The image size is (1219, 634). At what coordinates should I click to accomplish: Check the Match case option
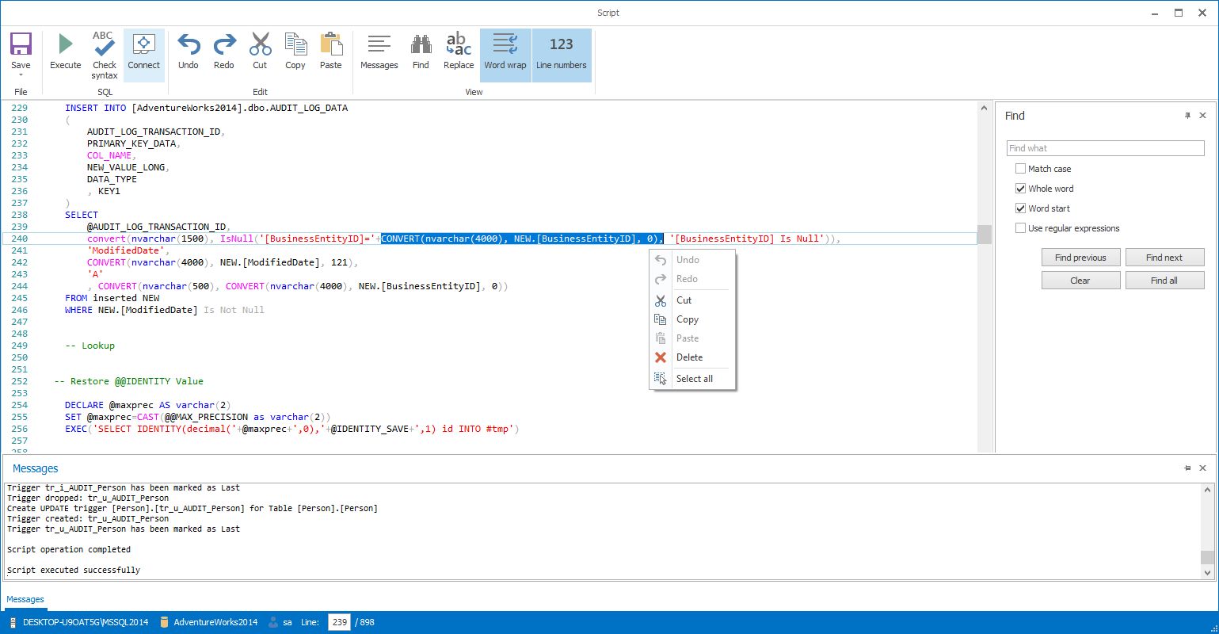(x=1020, y=168)
